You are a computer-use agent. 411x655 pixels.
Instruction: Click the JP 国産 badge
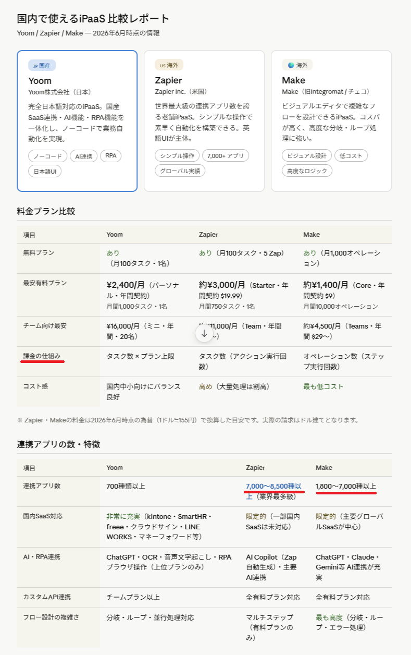42,65
